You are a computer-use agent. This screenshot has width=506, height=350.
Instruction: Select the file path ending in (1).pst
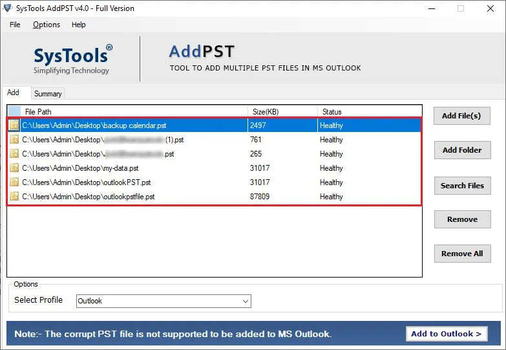tap(103, 140)
